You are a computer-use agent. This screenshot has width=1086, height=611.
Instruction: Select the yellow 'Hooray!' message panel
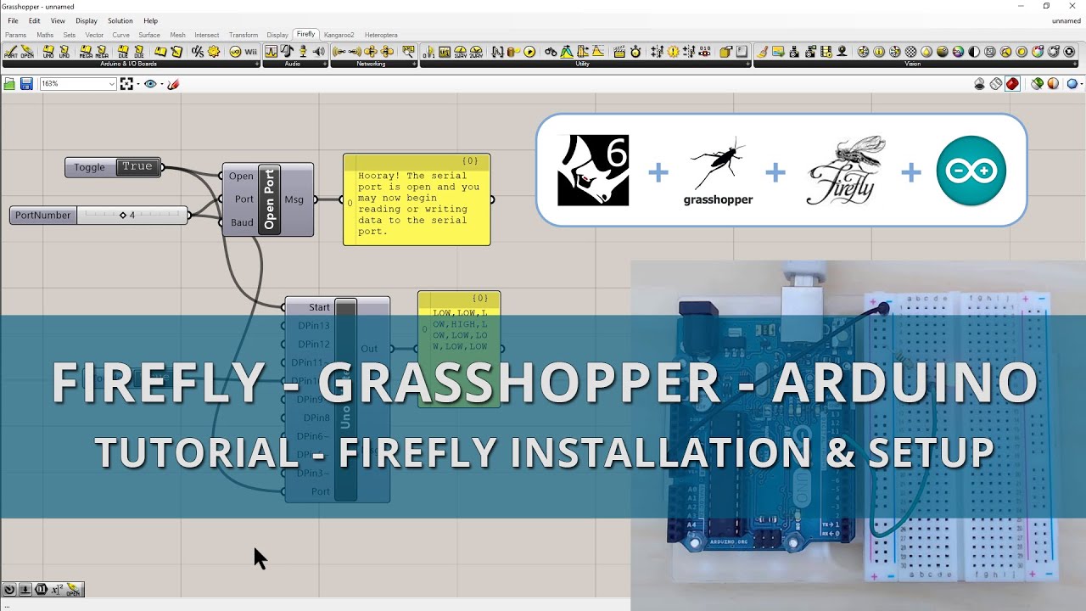click(x=417, y=200)
